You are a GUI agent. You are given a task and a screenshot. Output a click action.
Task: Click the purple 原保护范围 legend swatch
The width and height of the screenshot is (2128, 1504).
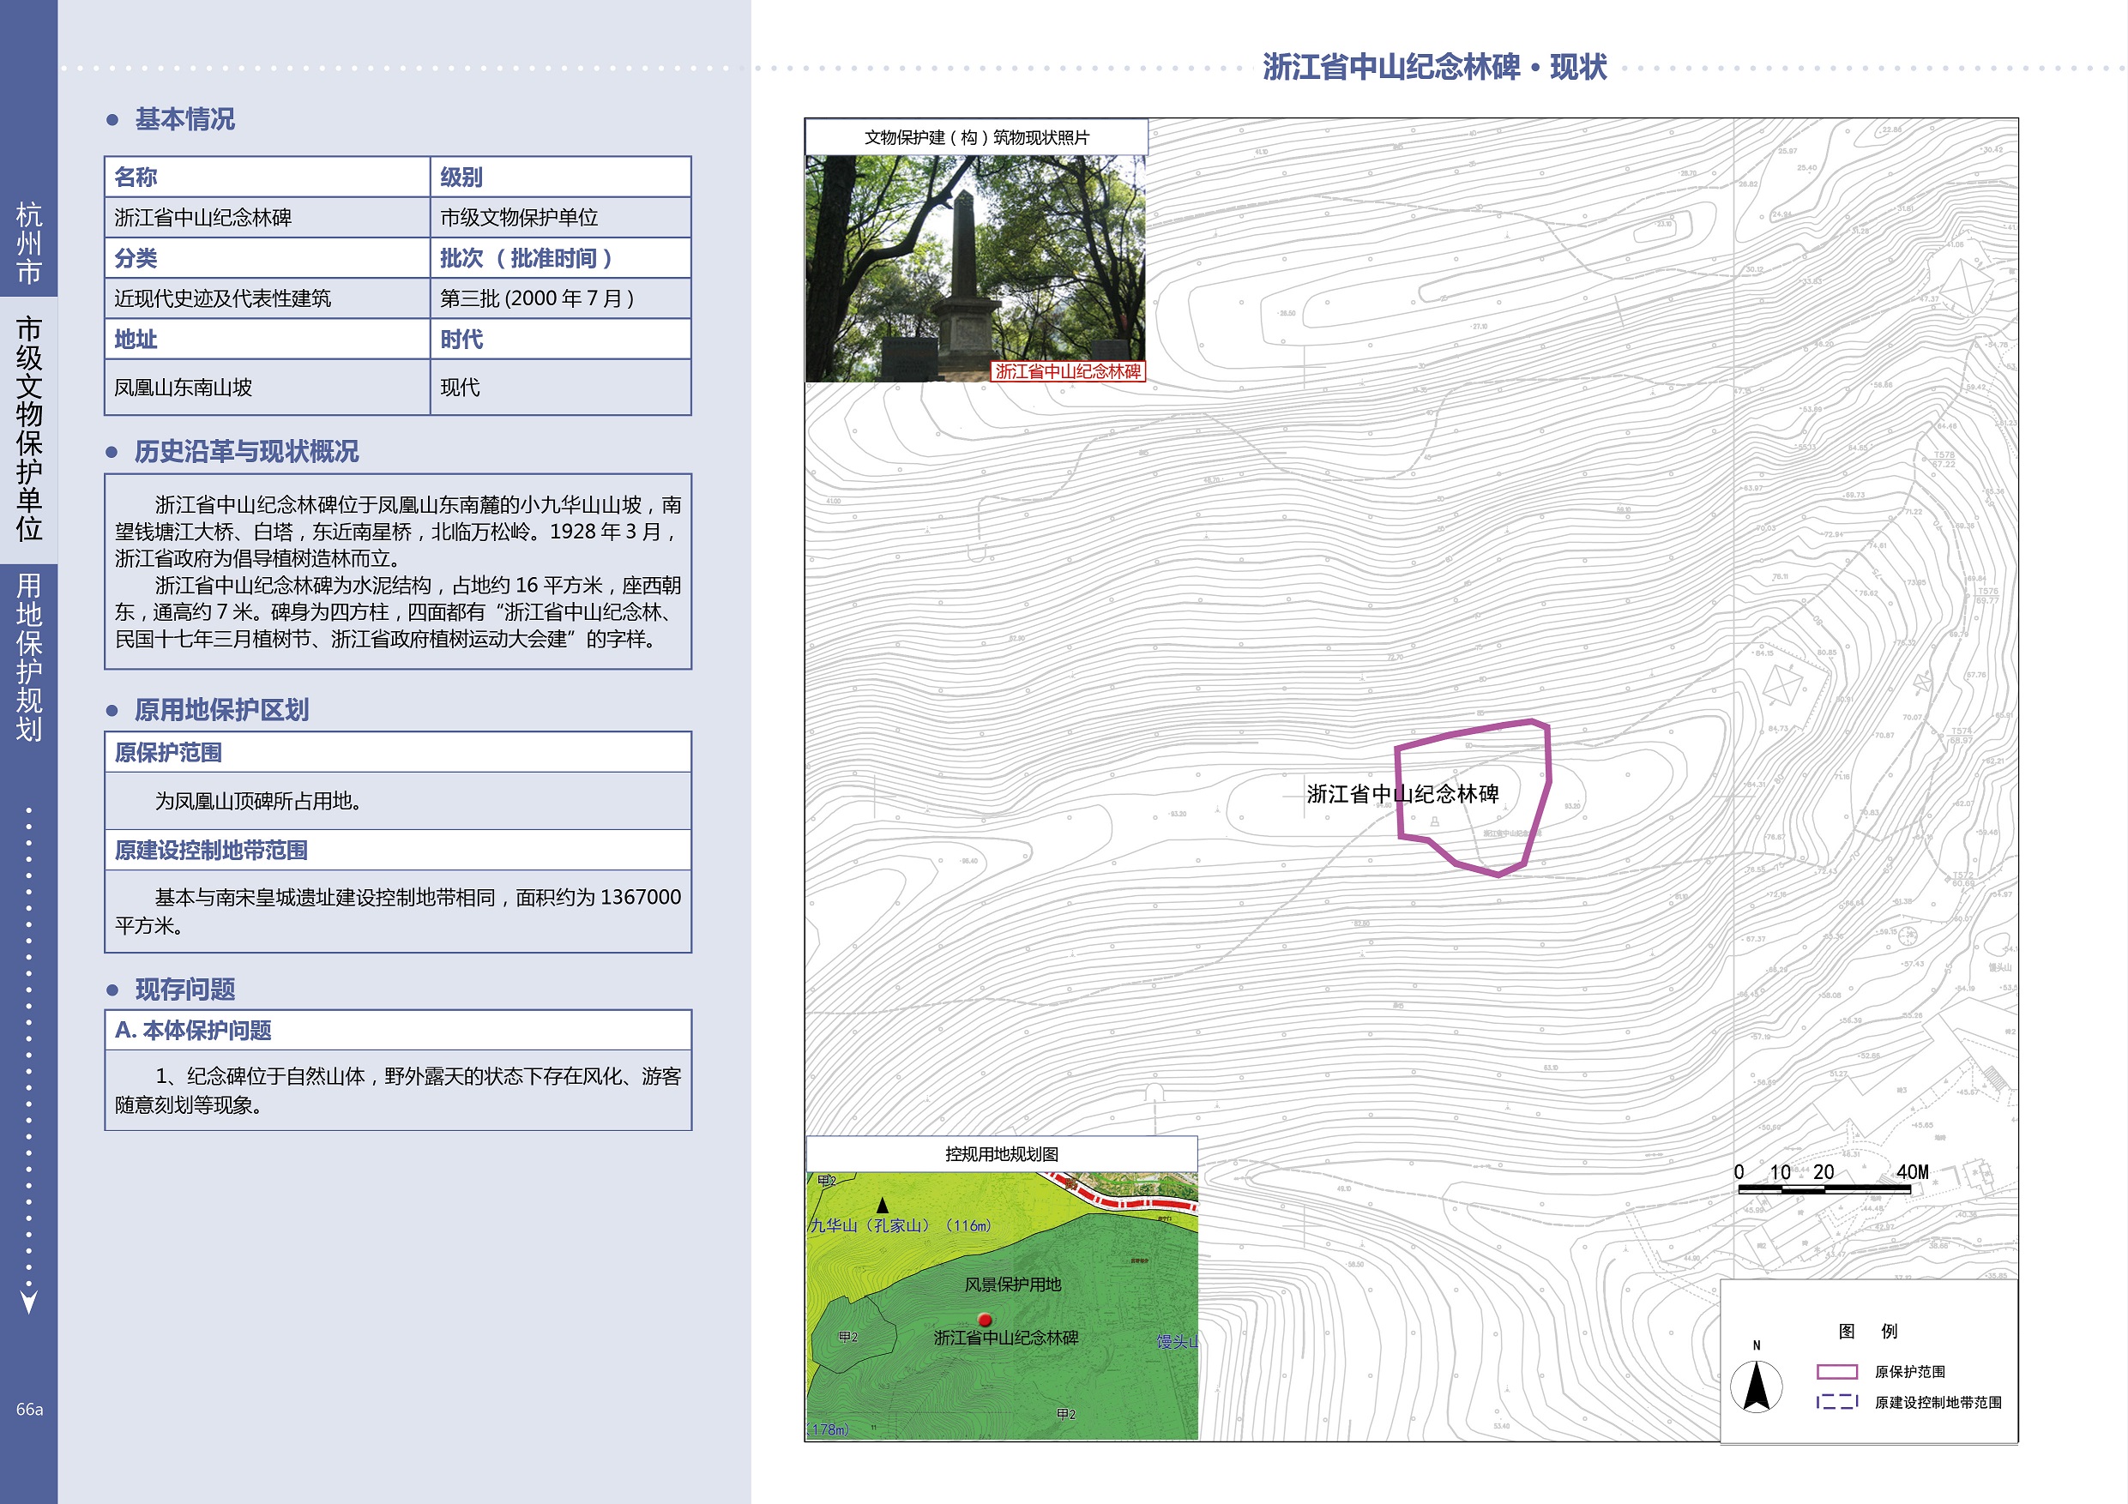coord(1836,1371)
